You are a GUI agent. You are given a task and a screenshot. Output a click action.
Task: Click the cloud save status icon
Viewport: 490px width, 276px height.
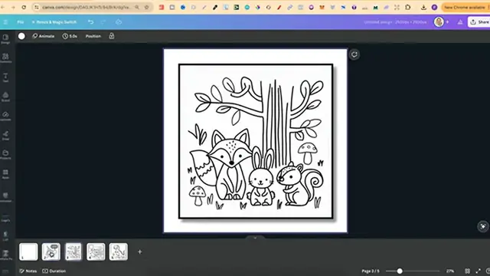coord(119,22)
